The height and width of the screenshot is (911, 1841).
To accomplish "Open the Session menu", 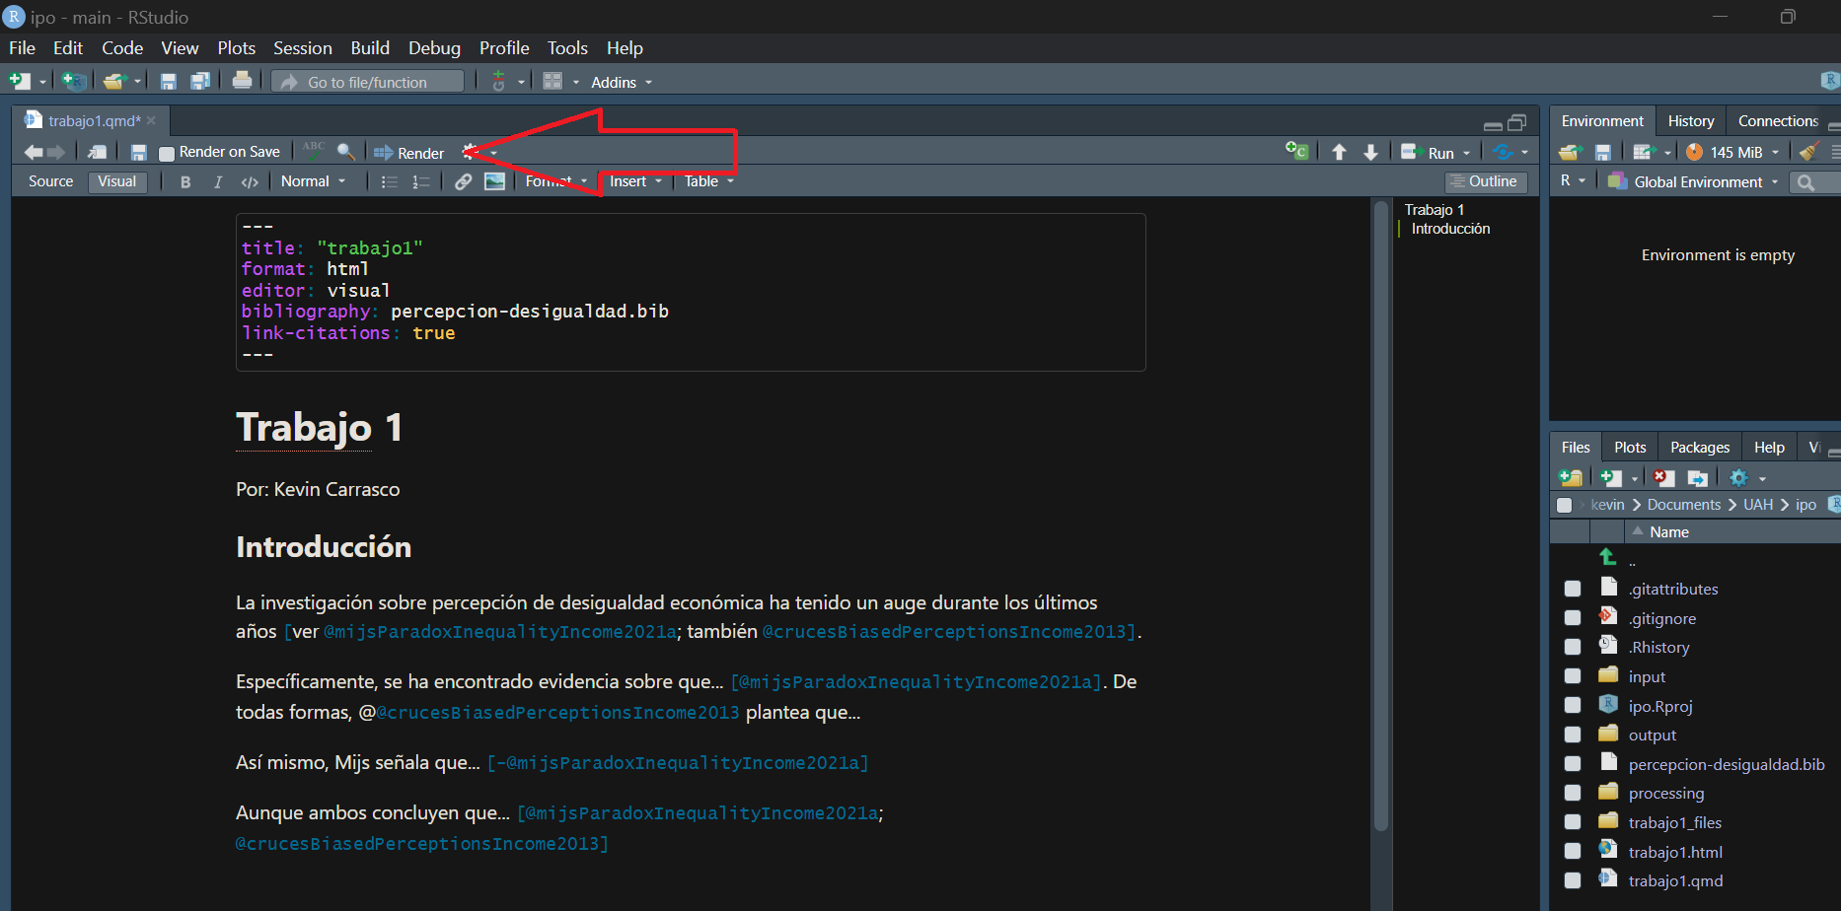I will pyautogui.click(x=302, y=48).
